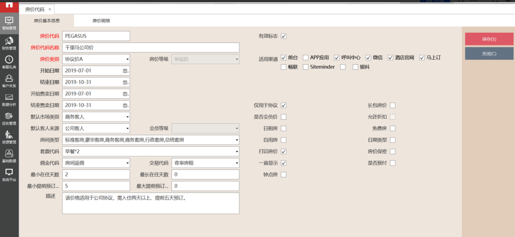Switch to the 房价明细 tab
Screen dimensions: 515x237
[x=101, y=21]
